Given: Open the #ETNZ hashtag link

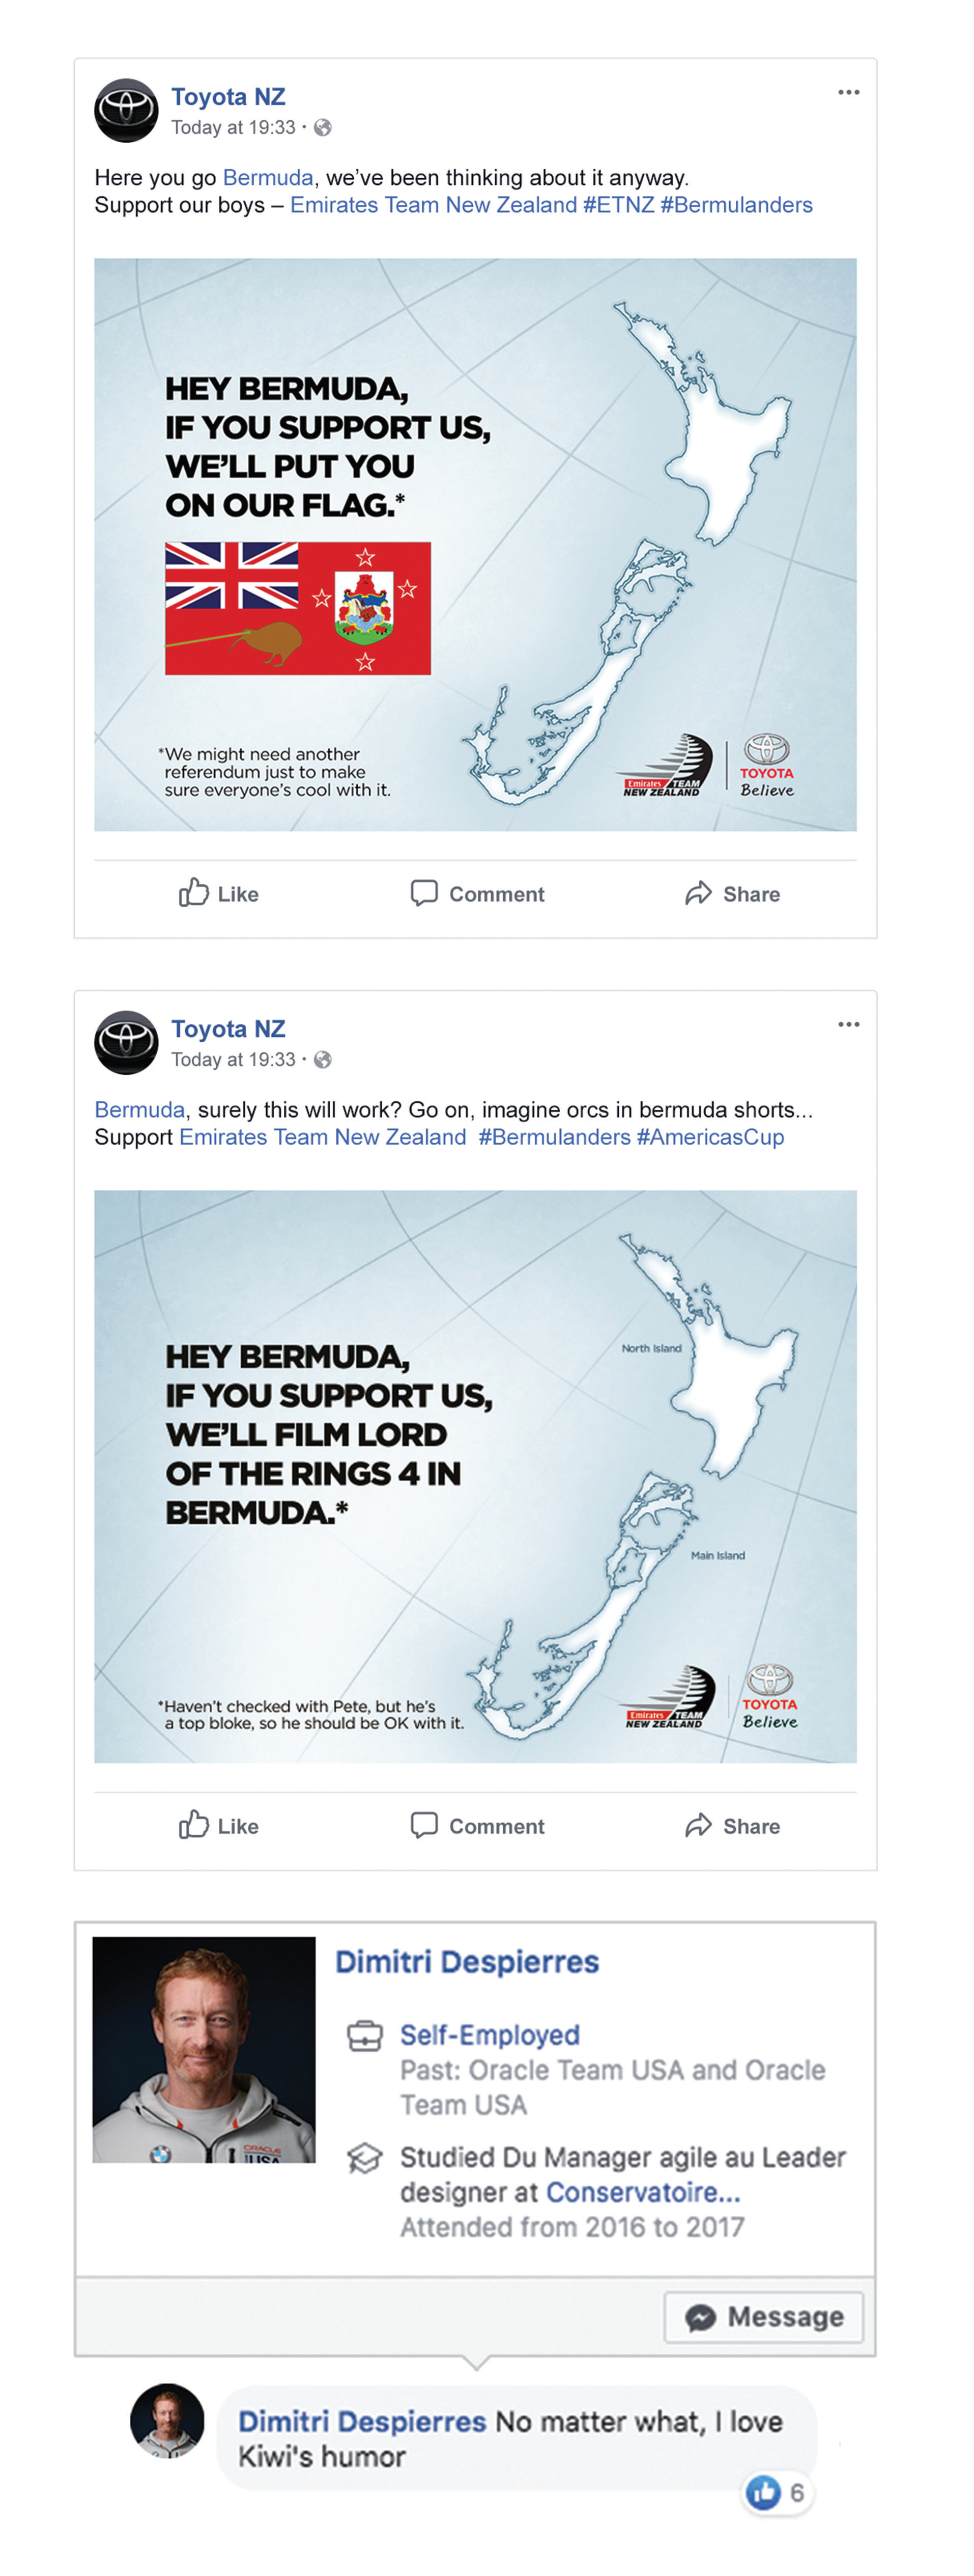Looking at the screenshot, I should point(618,205).
